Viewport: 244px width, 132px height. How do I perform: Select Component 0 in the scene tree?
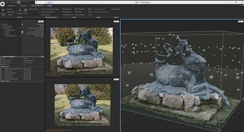[x=7, y=28]
